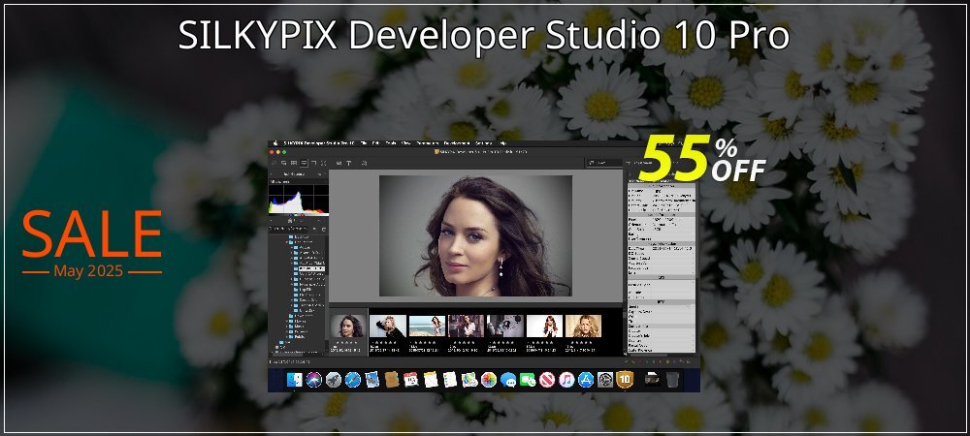
Task: Open Safari compass icon in Dock
Action: click(353, 379)
